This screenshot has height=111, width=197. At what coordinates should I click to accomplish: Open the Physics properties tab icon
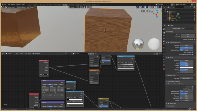(x=164, y=56)
